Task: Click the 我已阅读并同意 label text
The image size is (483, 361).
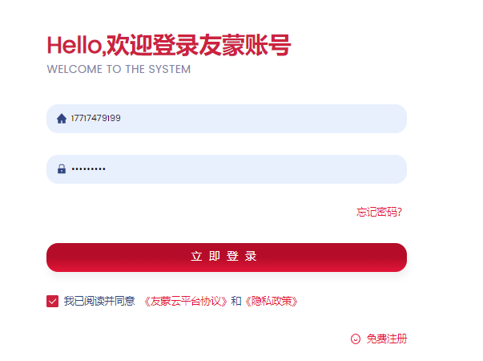Action: (99, 301)
